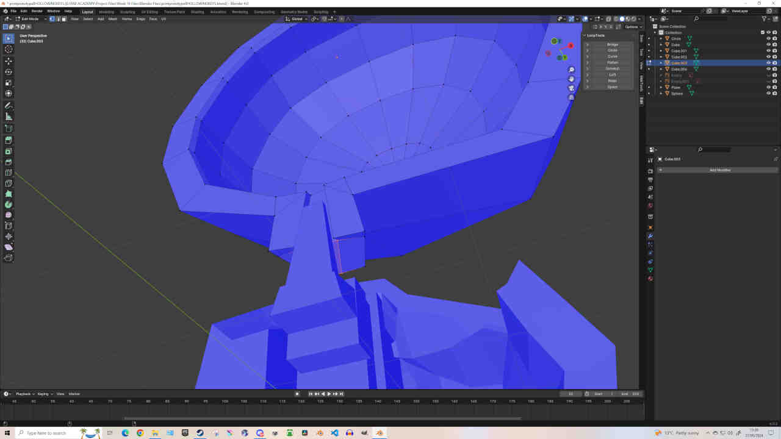
Task: Select the Extrude Region tool
Action: pos(9,141)
